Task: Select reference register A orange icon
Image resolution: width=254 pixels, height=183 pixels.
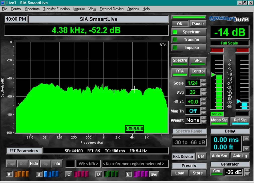Action: click(21, 174)
